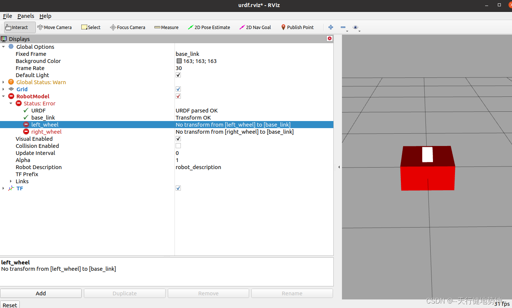Select the TF Prefix property row

point(167,174)
